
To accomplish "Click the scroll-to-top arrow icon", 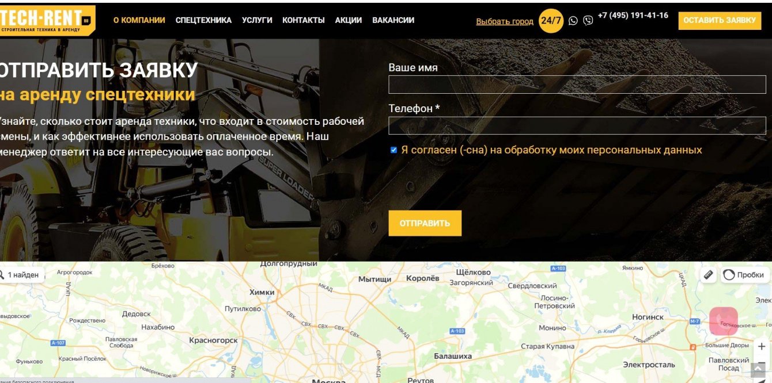I will tap(758, 370).
